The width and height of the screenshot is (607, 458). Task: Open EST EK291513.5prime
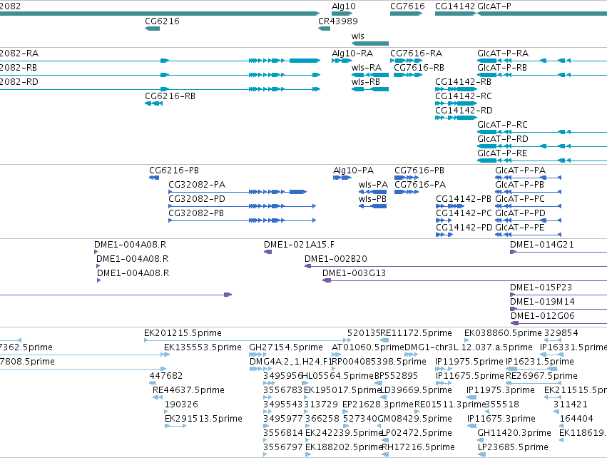tap(203, 419)
